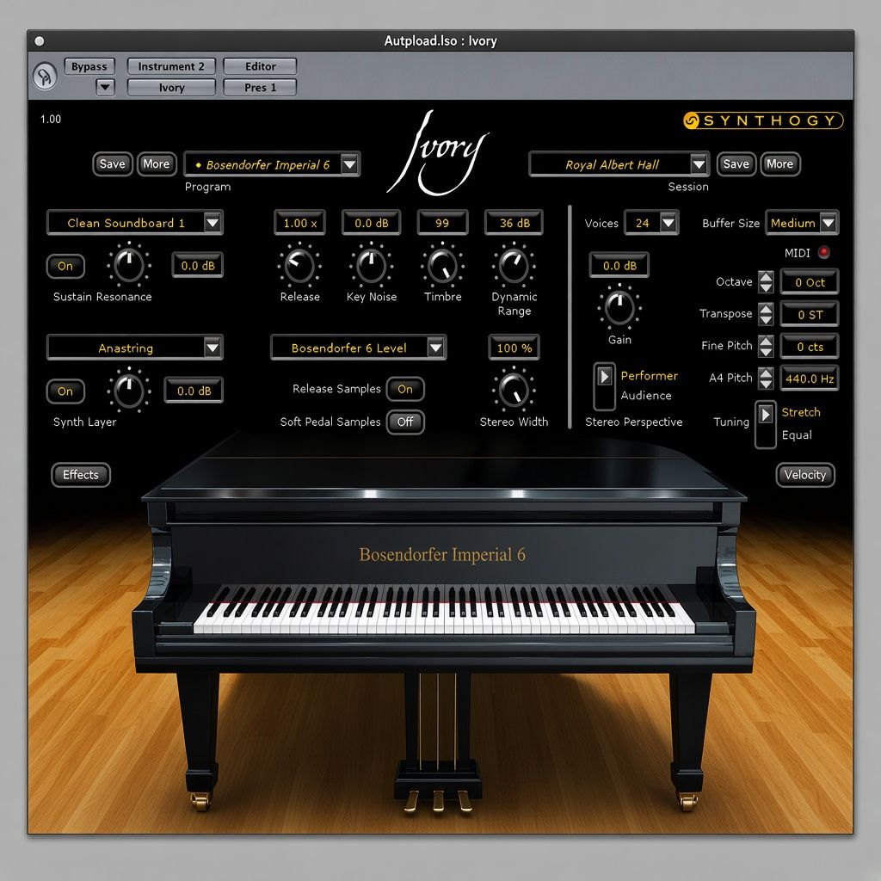Click the Timbre 99 value field

click(442, 223)
